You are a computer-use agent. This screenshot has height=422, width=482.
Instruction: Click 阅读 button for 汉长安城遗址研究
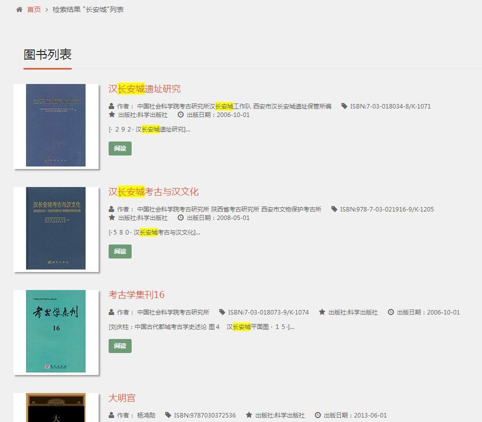(120, 148)
